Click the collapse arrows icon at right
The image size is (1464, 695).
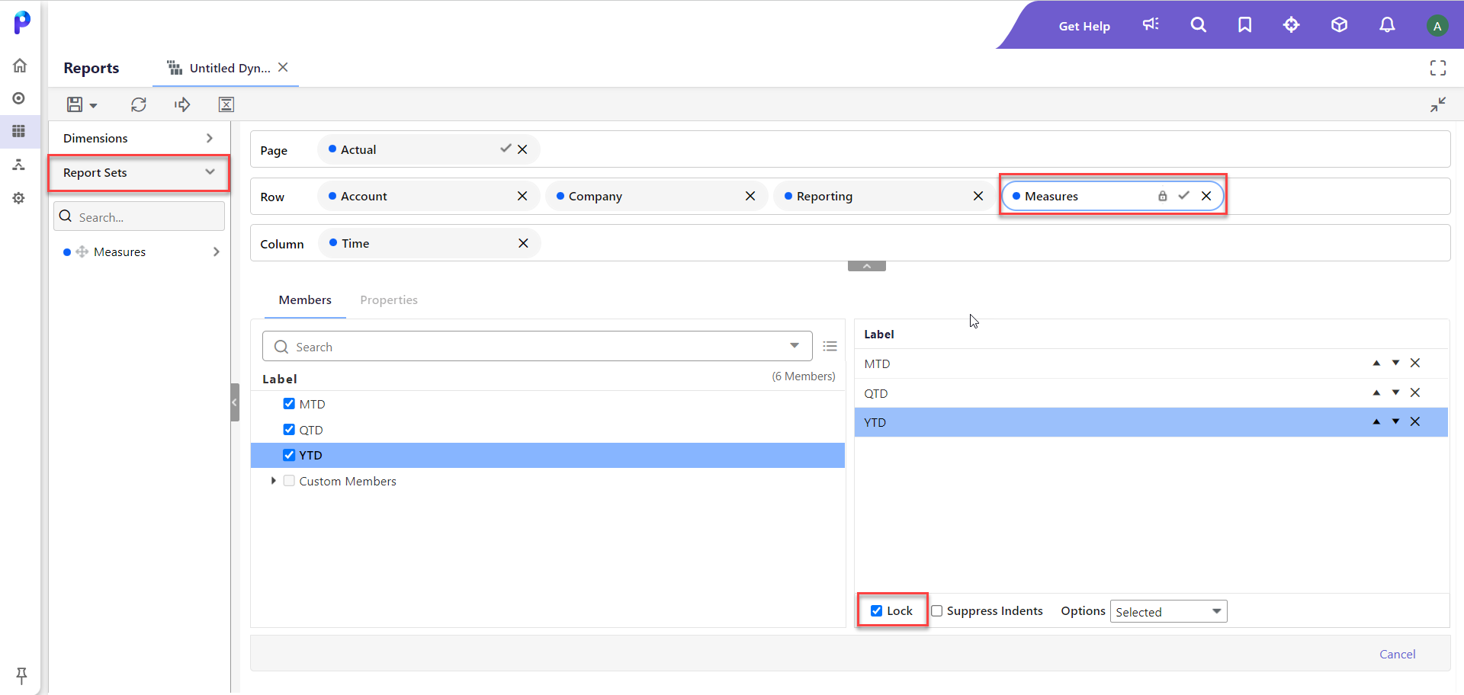tap(1438, 104)
